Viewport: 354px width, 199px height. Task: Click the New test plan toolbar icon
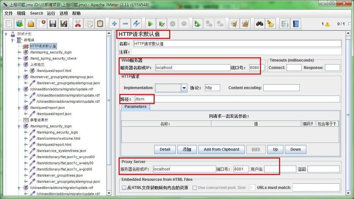9,23
